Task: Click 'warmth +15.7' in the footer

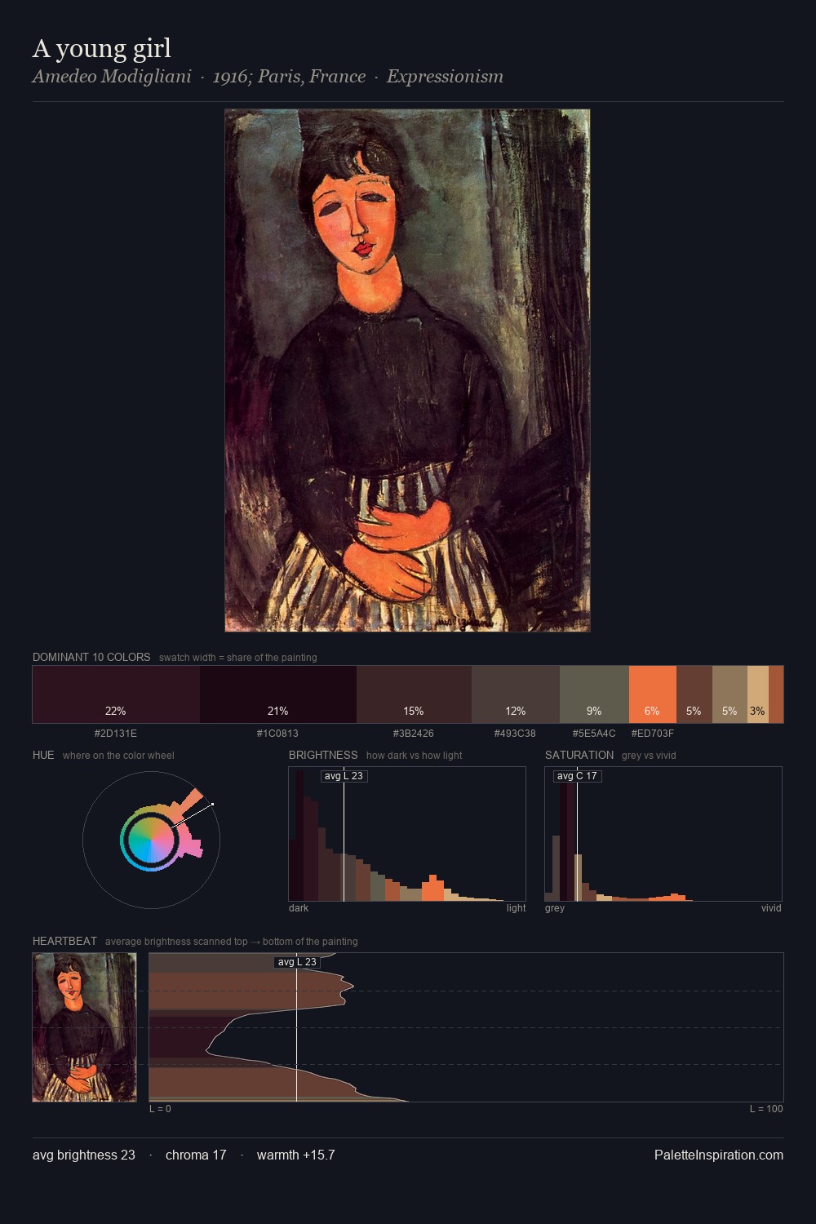Action: 296,1155
